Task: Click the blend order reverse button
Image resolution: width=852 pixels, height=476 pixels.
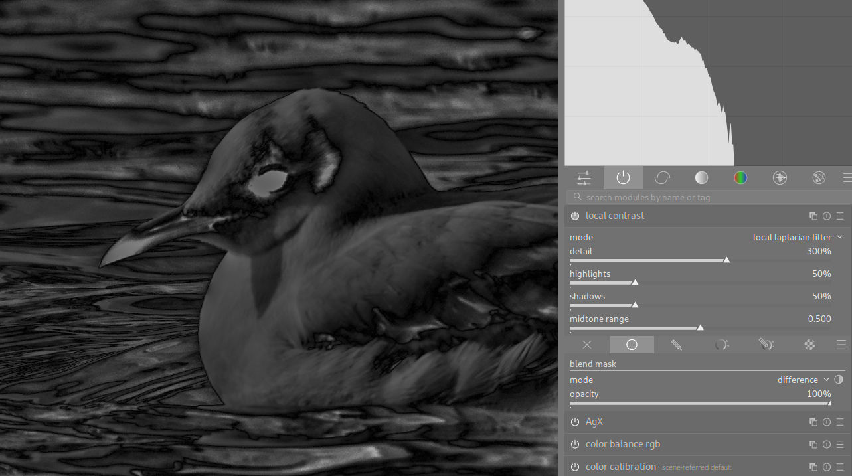Action: pyautogui.click(x=839, y=380)
